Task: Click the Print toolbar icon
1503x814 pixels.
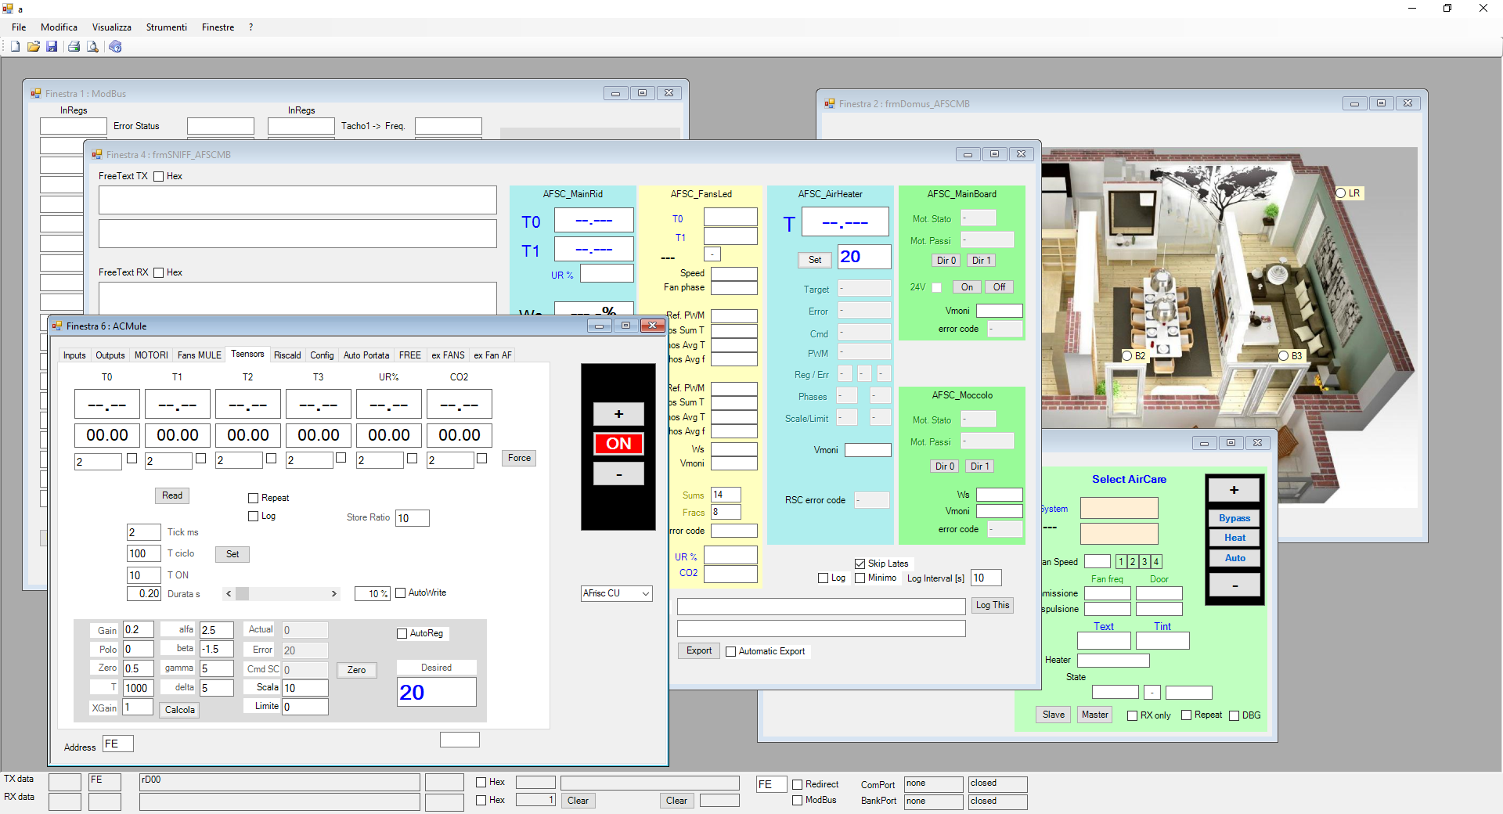Action: [74, 46]
